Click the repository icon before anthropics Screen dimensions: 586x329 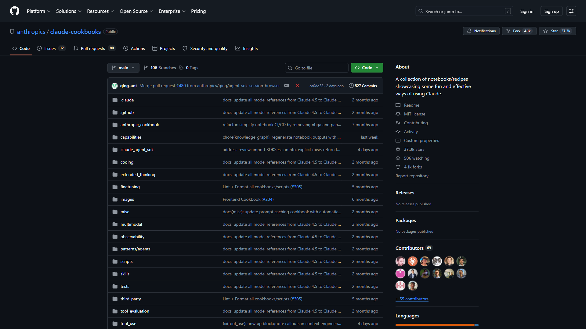coord(12,32)
